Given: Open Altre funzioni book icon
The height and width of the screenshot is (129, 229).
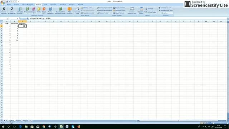Looking at the screenshot, I should (x=69, y=10).
